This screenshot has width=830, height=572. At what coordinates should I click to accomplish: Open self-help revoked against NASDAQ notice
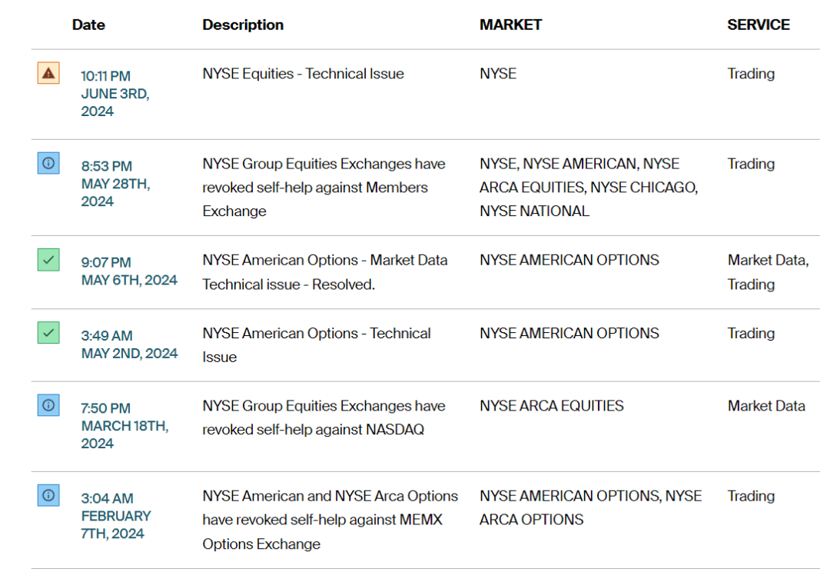pos(323,417)
